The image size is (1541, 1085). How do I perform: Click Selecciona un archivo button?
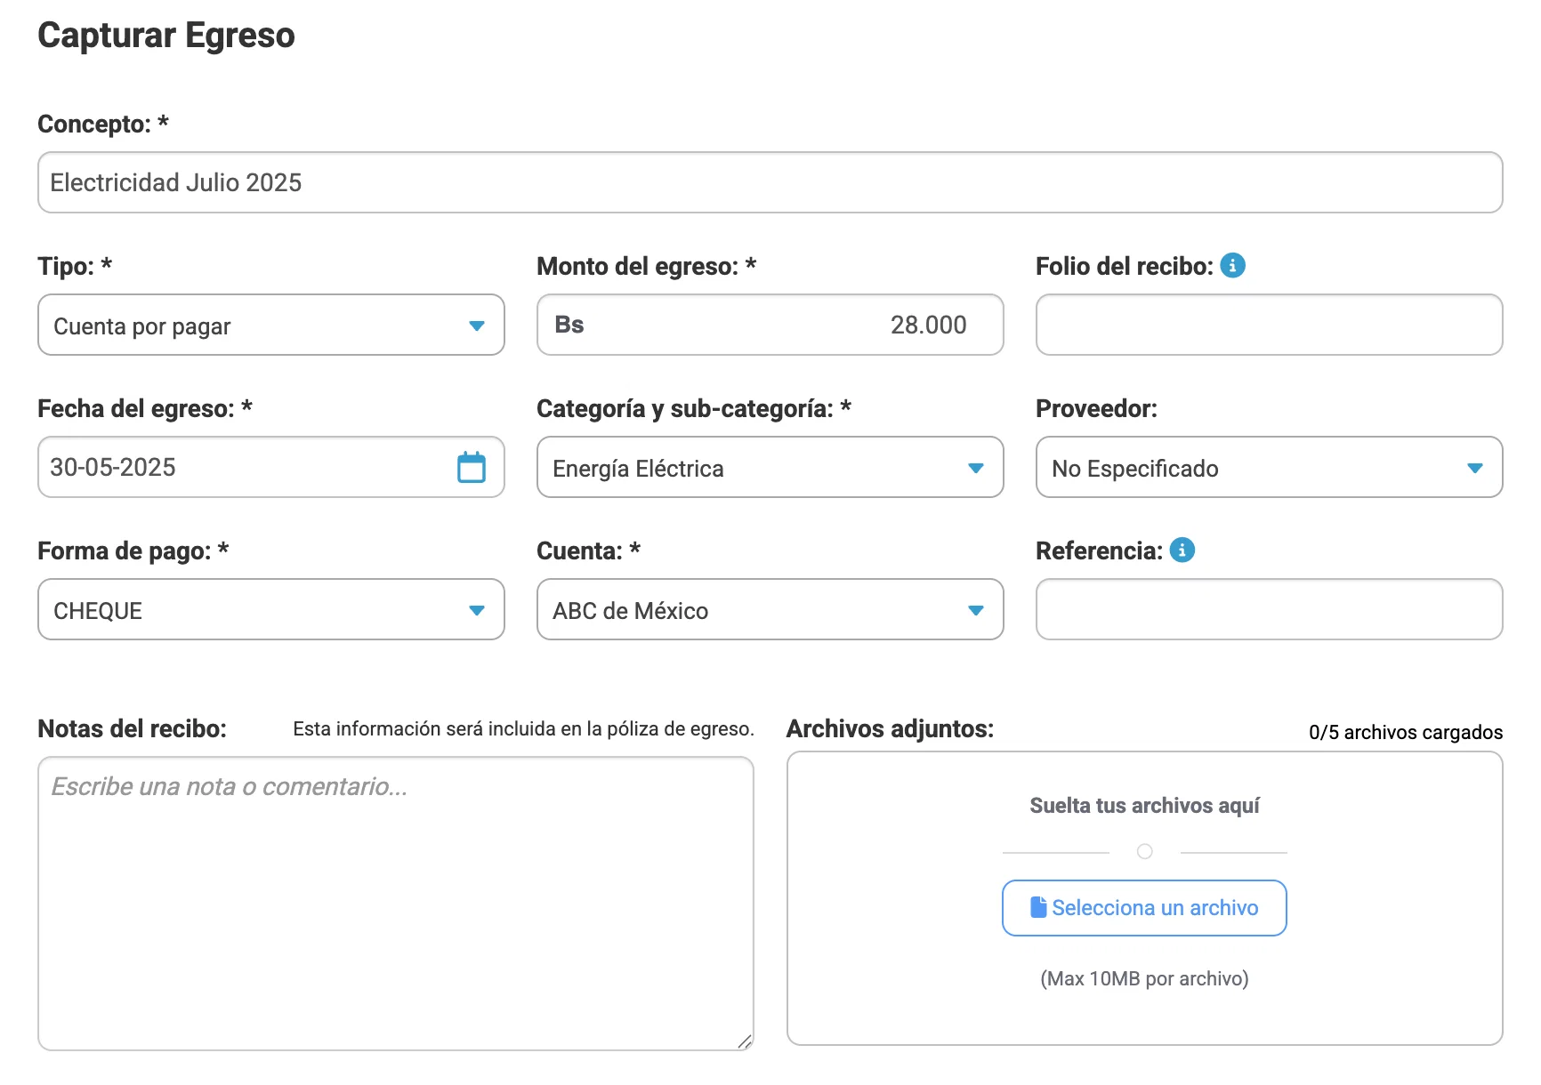pos(1144,908)
